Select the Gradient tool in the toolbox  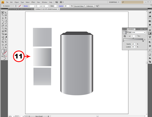[6, 37]
